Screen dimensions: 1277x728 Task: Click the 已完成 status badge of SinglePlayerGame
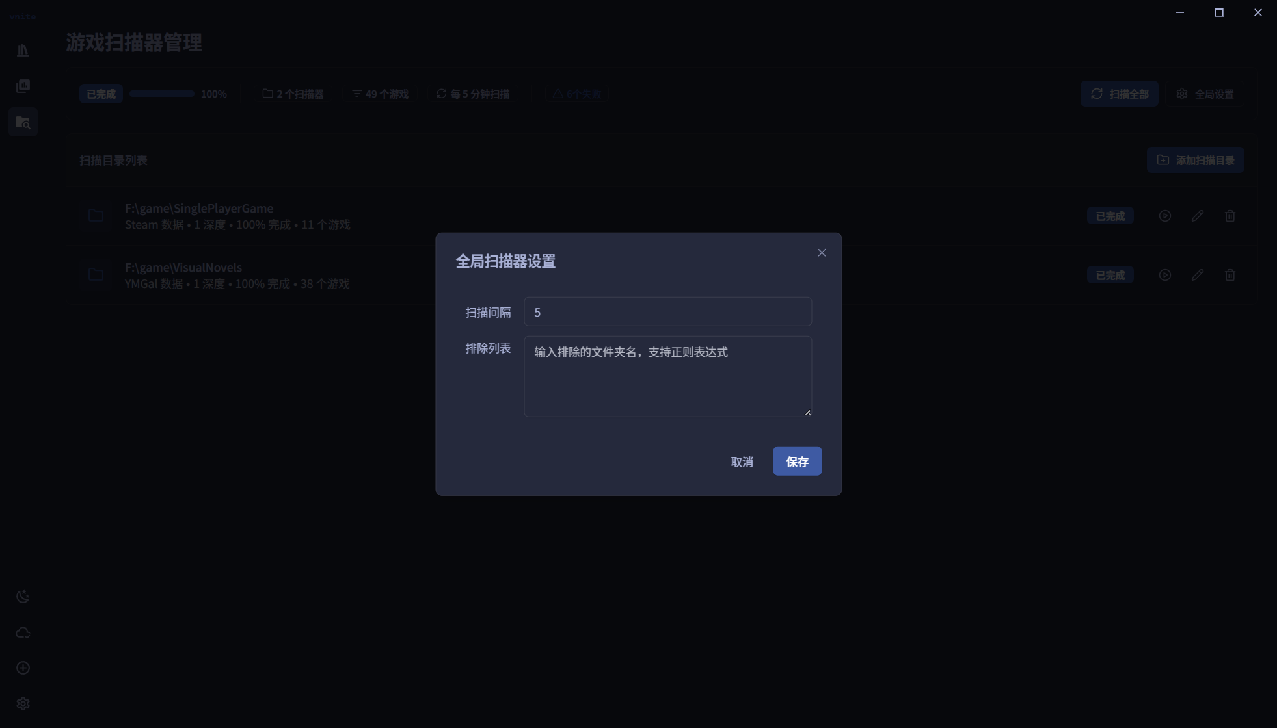(1110, 216)
